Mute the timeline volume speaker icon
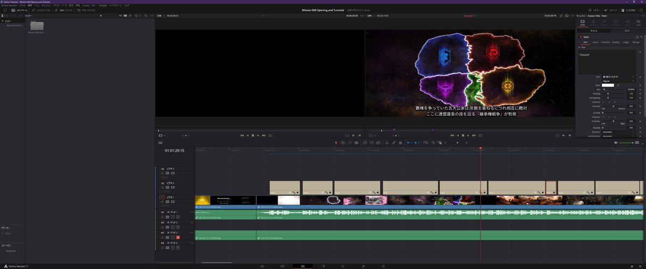646x269 pixels. click(616, 143)
